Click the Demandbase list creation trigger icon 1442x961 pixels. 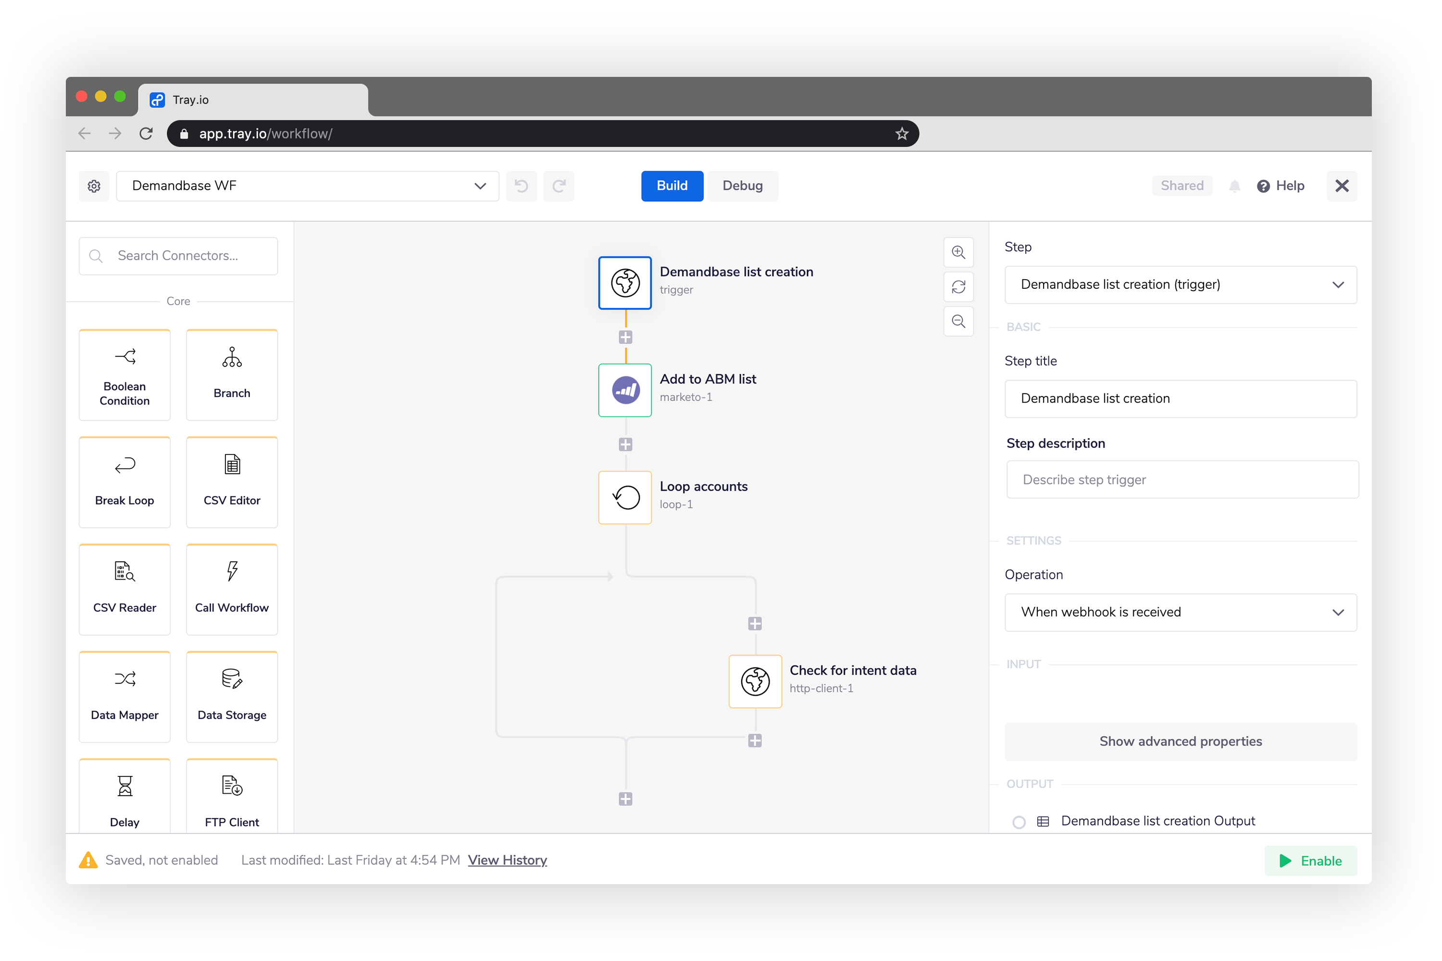[x=625, y=283]
